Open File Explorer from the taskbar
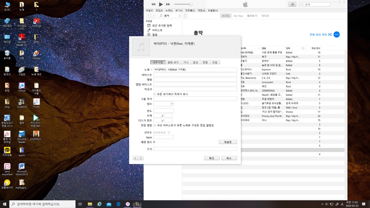This screenshot has width=370, height=208. (x=90, y=204)
